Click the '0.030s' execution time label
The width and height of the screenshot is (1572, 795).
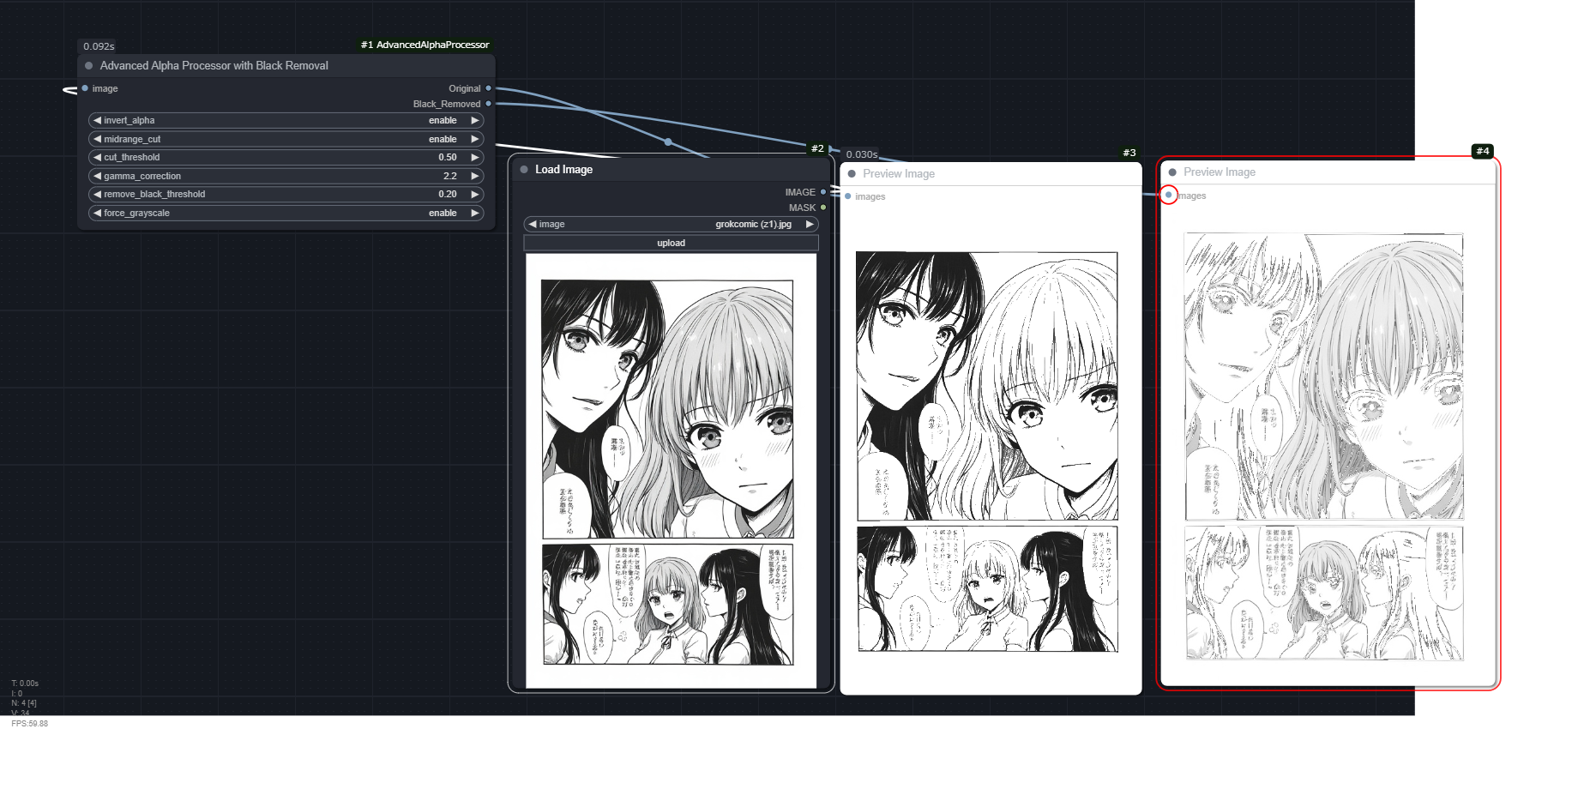click(x=862, y=154)
